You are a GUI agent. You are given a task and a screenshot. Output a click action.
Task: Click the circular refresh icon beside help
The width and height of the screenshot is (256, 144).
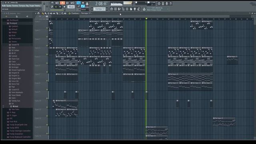tap(159, 4)
